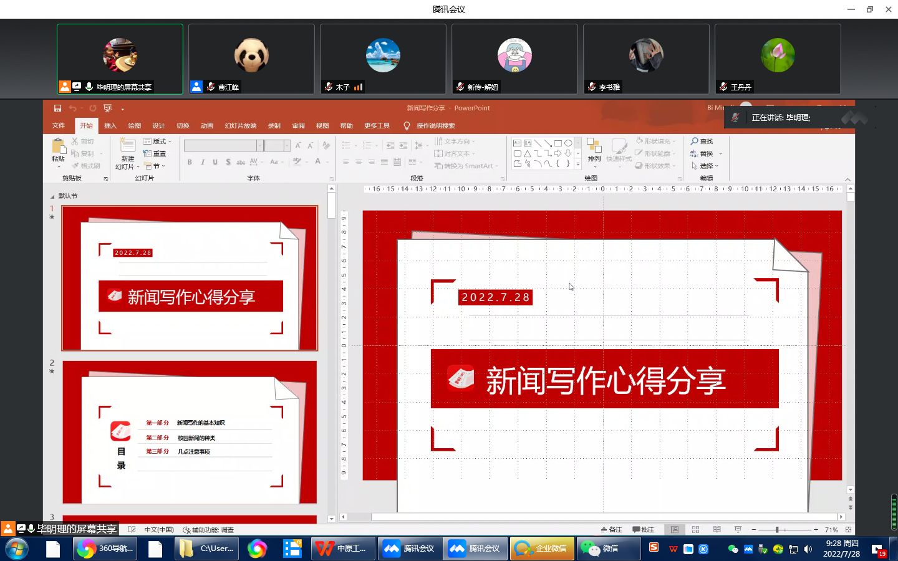Click the Save icon in quick access toolbar
The height and width of the screenshot is (561, 898).
point(57,108)
